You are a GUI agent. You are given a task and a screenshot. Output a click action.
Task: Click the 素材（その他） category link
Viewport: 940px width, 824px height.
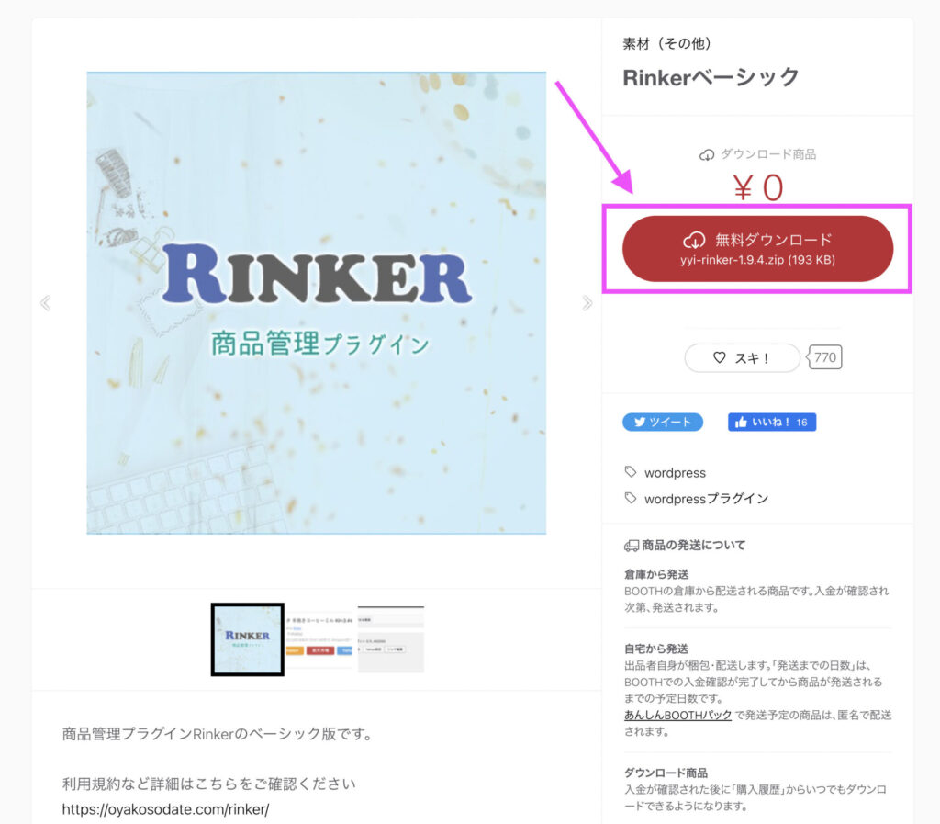pyautogui.click(x=666, y=44)
